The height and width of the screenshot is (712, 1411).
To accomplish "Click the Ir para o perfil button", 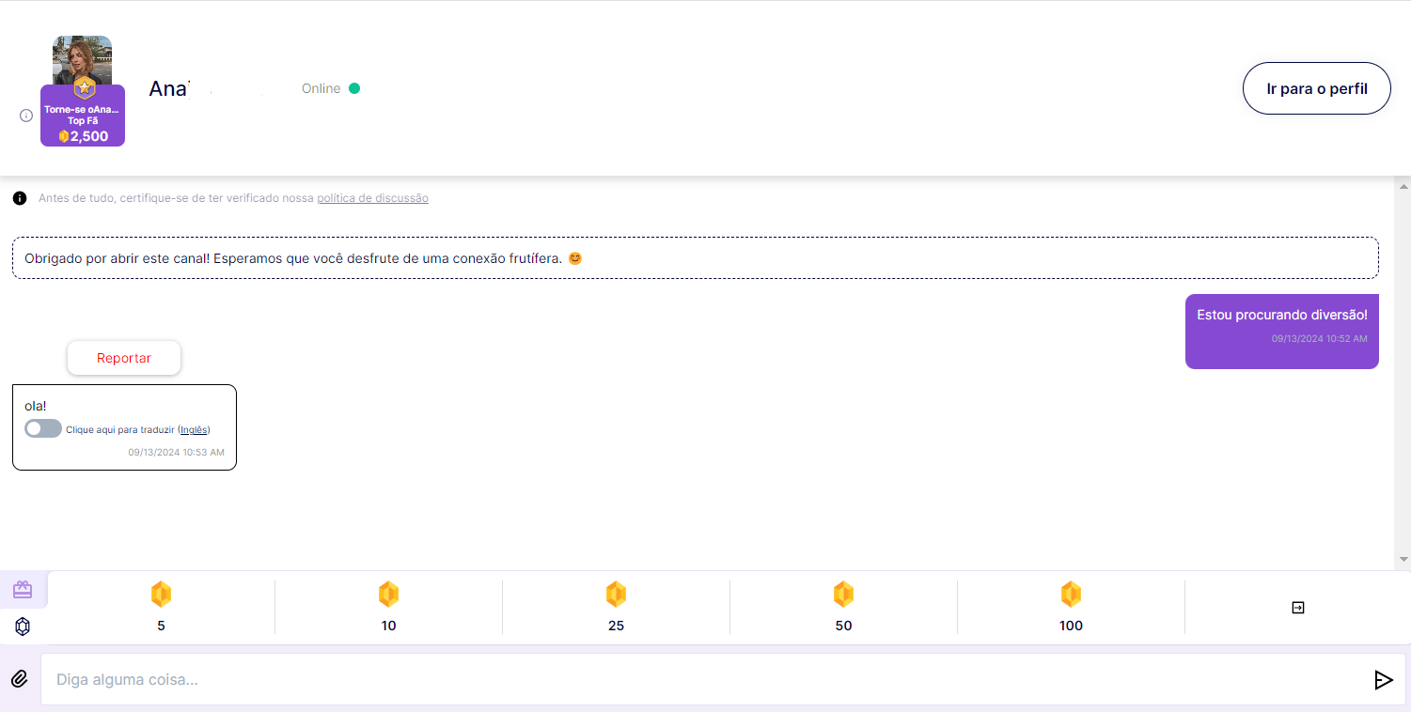I will [x=1316, y=88].
